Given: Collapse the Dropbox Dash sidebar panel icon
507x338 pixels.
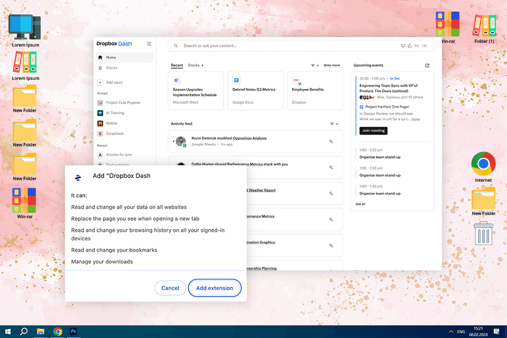Looking at the screenshot, I should pos(149,44).
